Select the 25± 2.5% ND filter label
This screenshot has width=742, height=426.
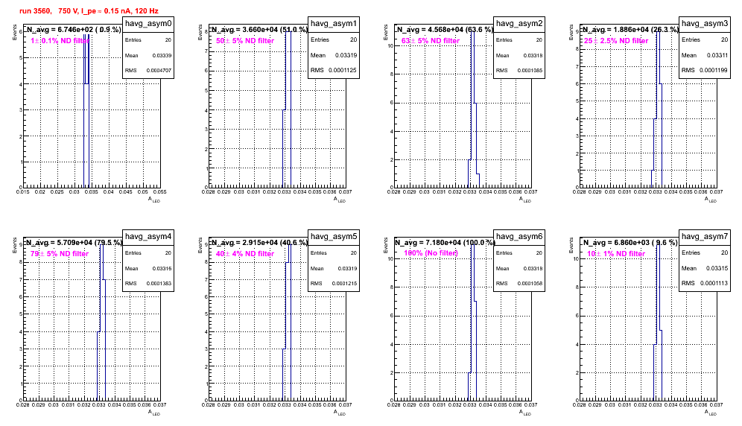point(616,41)
